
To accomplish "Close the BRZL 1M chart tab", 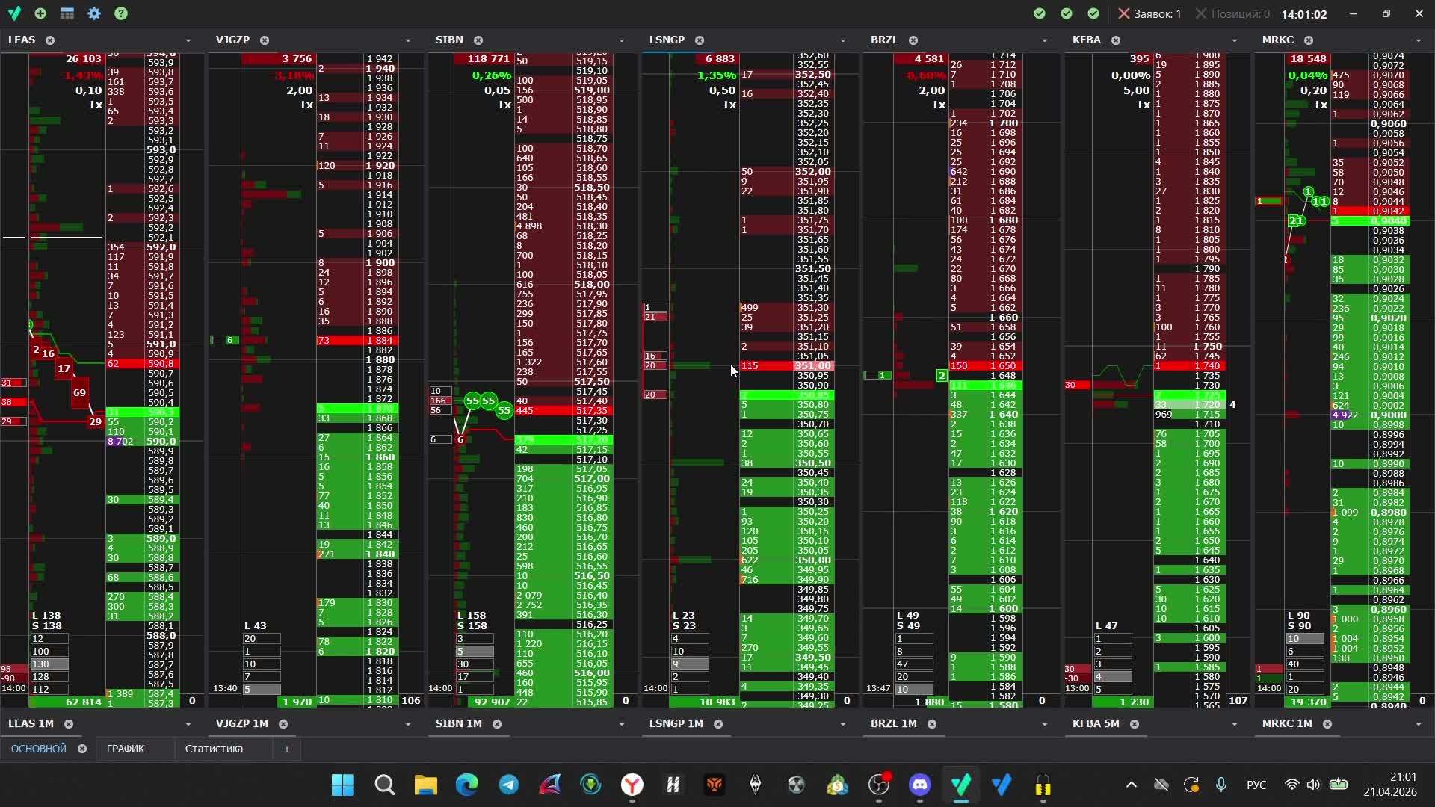I will (x=932, y=724).
